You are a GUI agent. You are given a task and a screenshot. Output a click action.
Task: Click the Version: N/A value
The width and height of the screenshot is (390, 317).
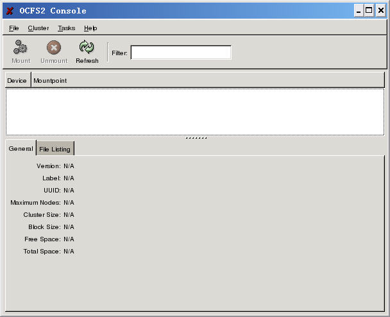69,166
